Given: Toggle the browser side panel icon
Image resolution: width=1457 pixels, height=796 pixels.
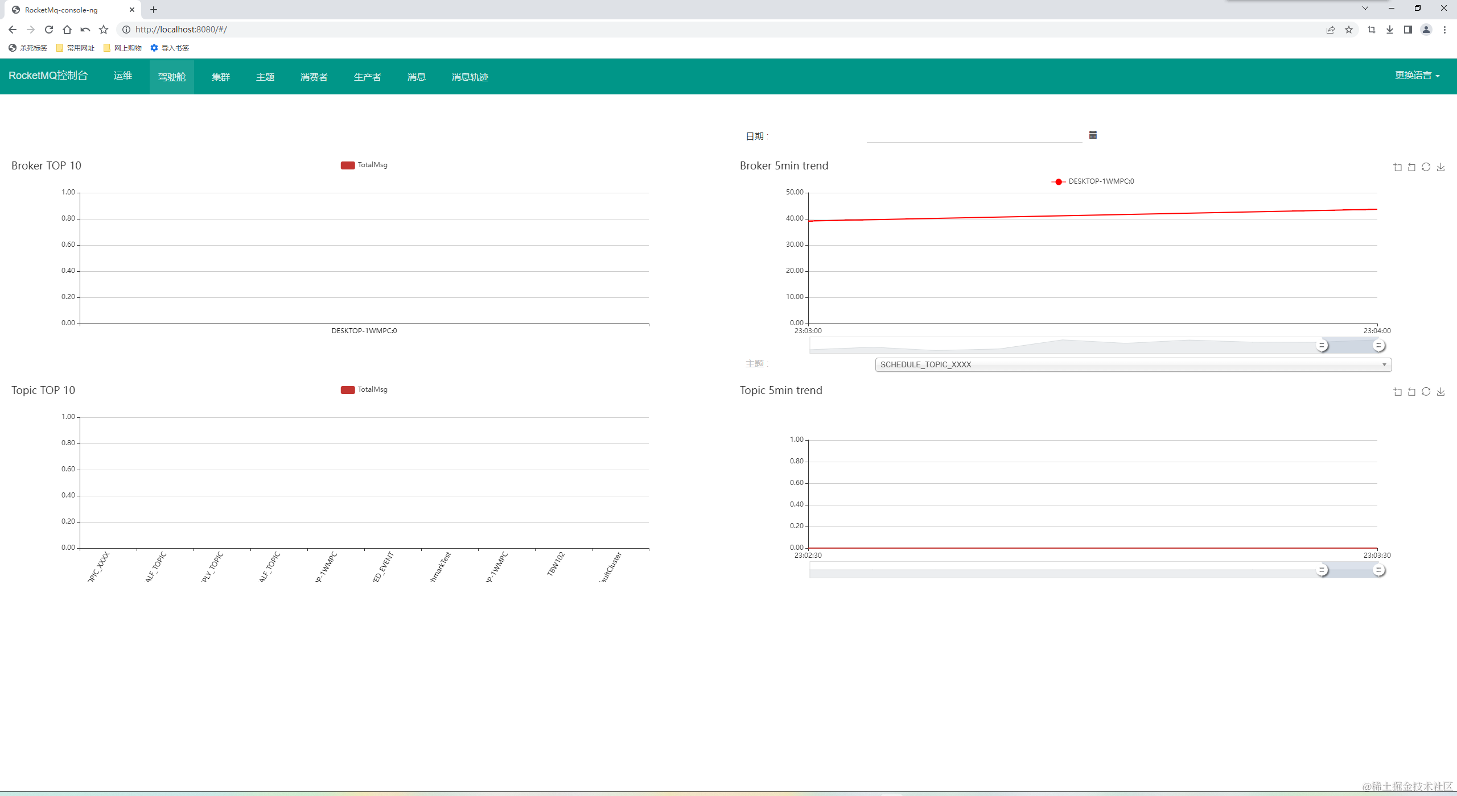Looking at the screenshot, I should pyautogui.click(x=1408, y=30).
